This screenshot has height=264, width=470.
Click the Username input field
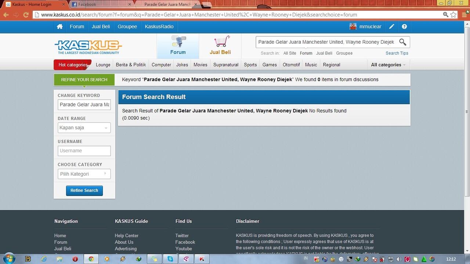pyautogui.click(x=84, y=151)
